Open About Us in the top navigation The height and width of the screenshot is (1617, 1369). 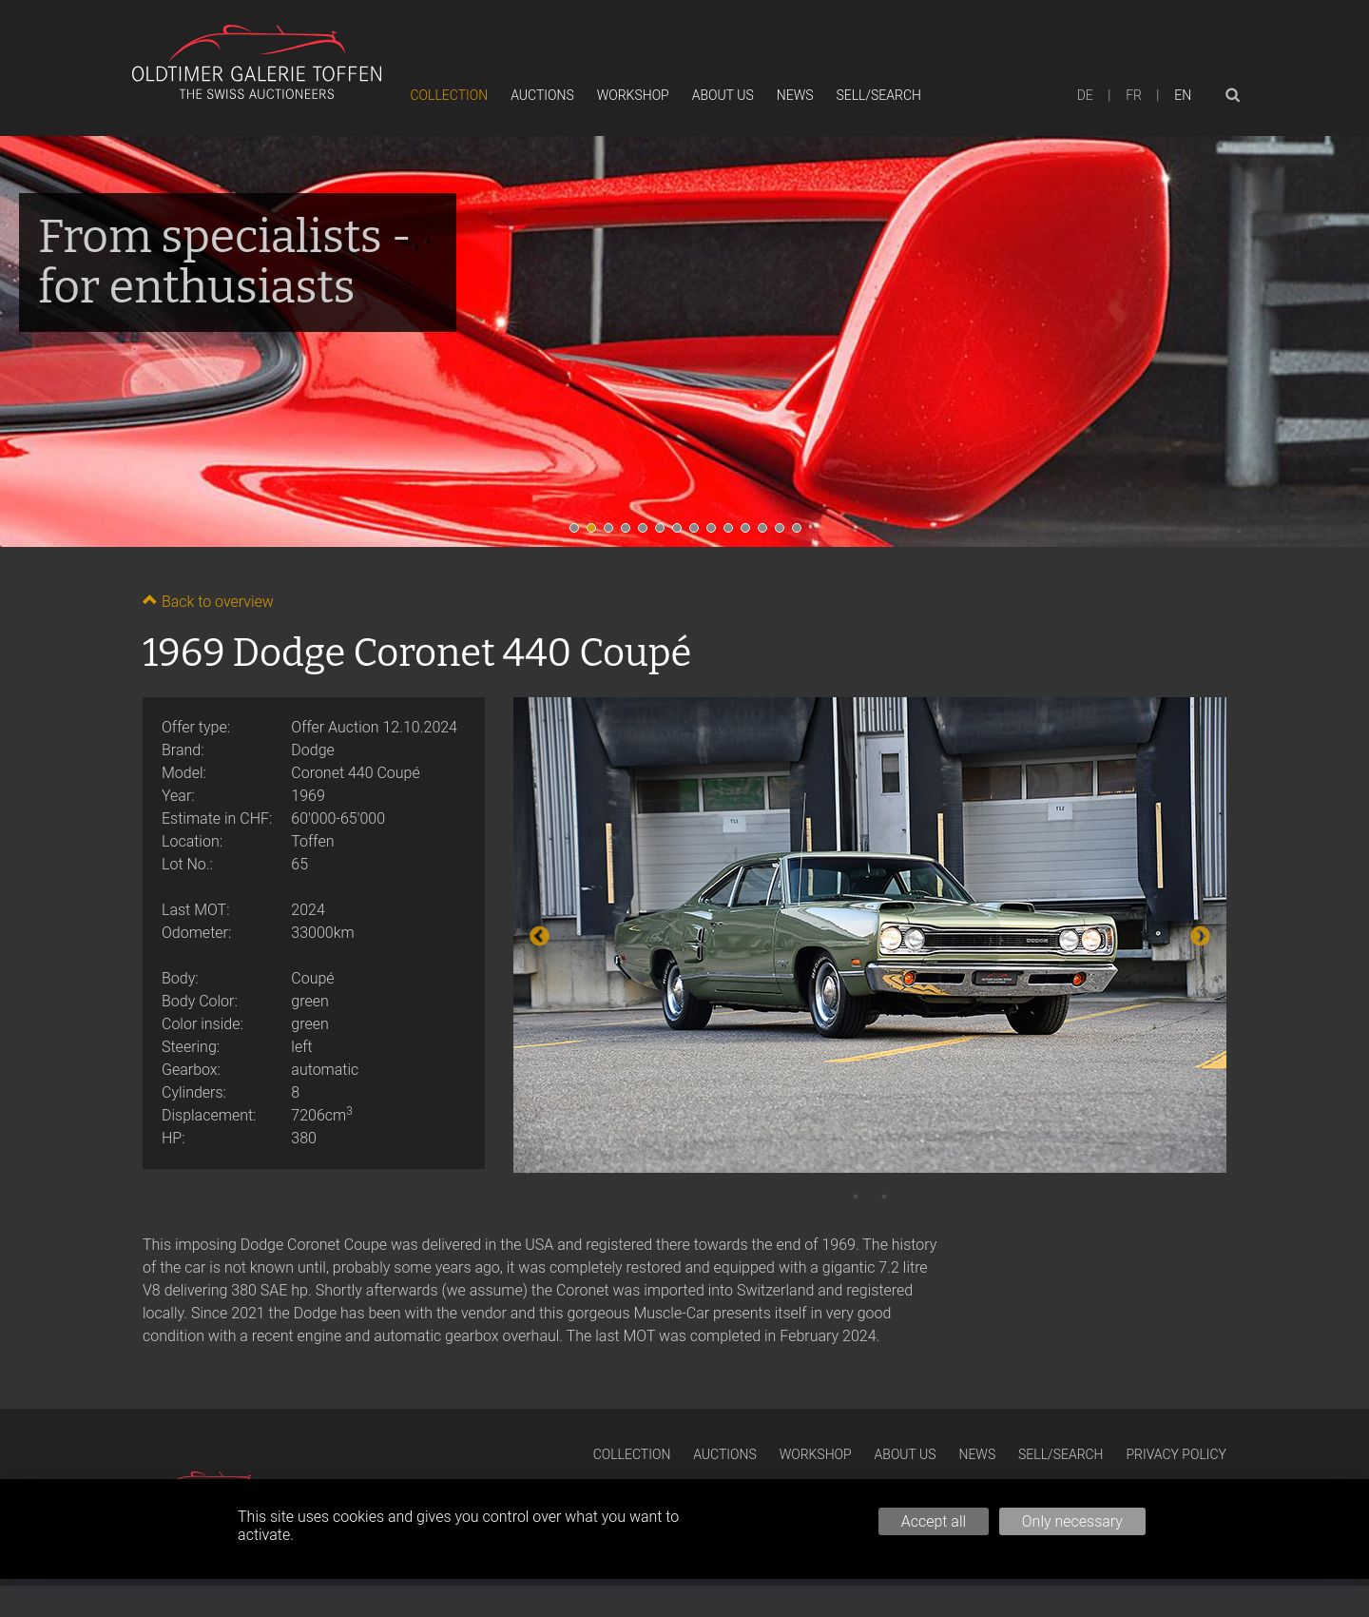coord(723,95)
